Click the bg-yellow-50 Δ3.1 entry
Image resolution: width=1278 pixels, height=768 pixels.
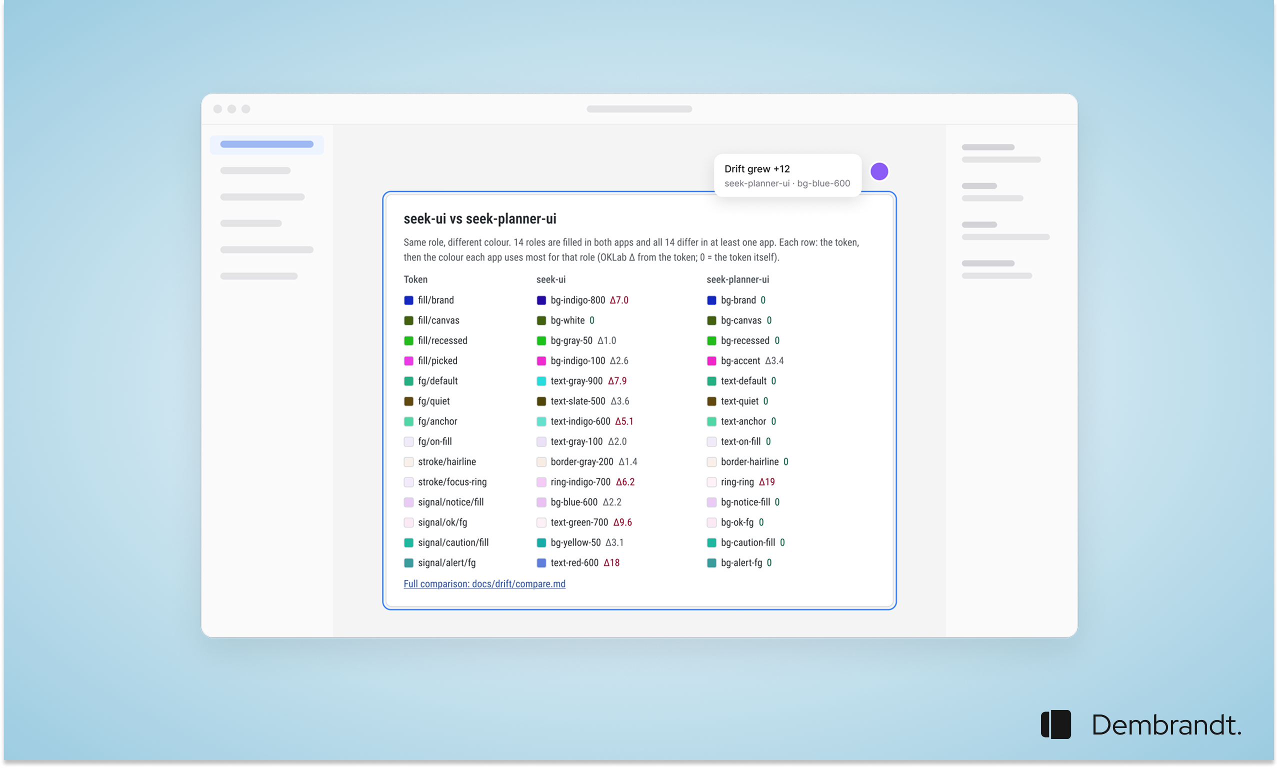586,542
